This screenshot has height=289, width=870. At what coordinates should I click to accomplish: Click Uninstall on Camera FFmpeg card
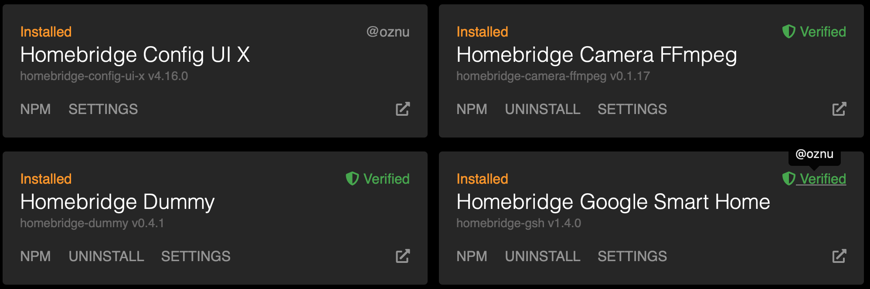click(543, 109)
